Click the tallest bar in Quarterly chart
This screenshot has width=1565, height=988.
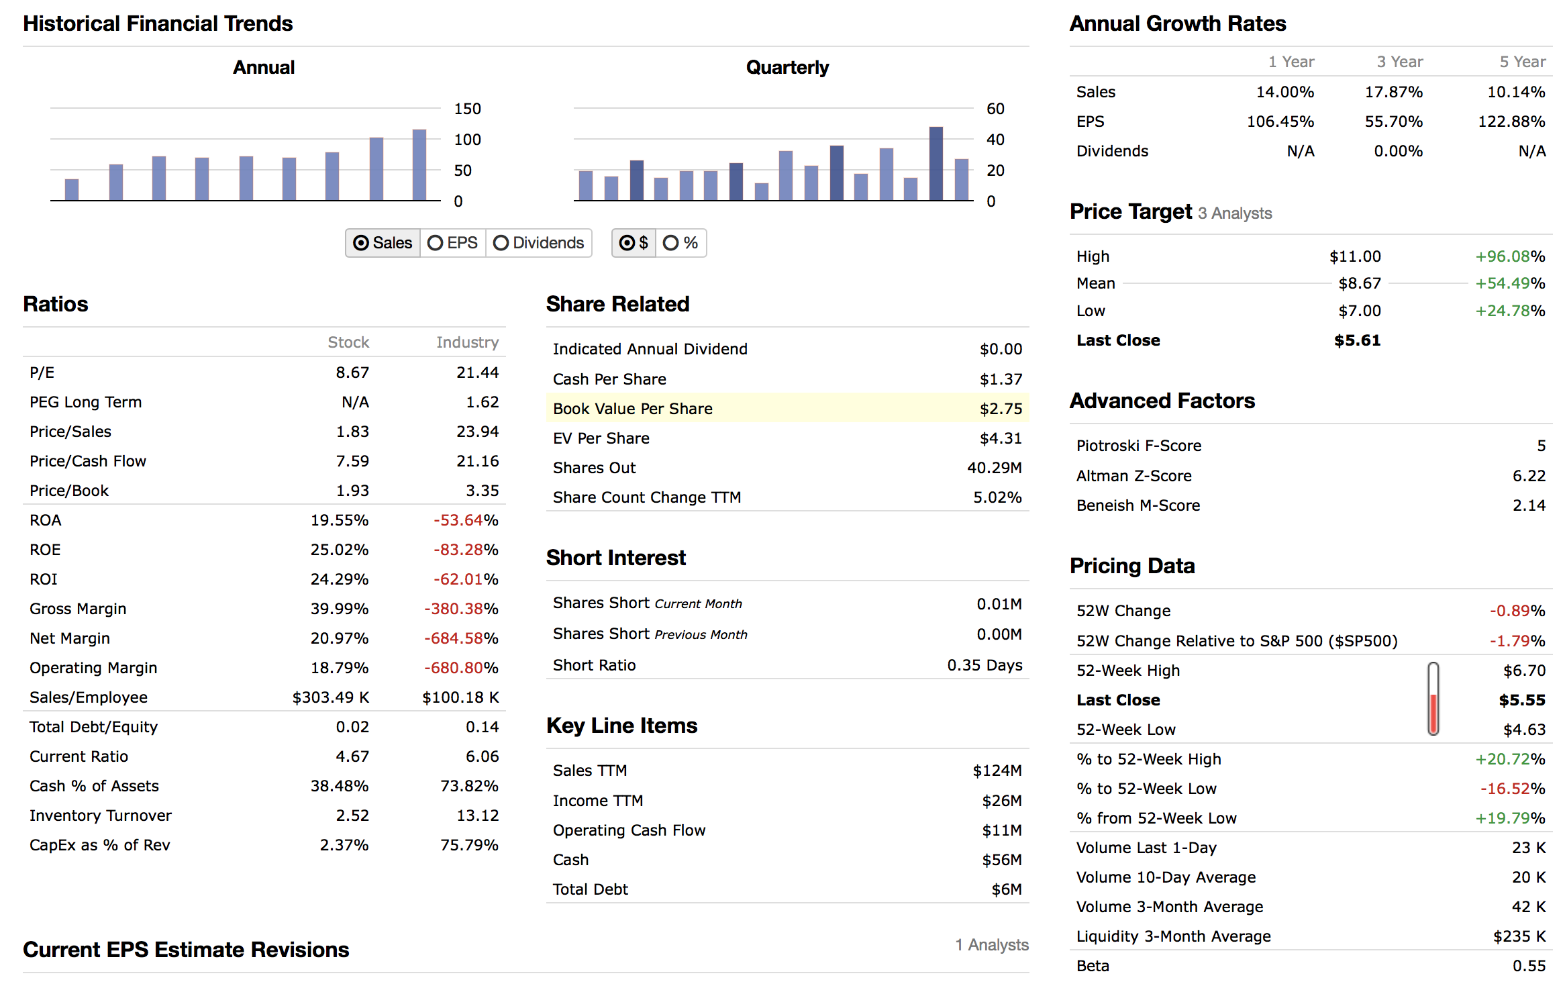[x=936, y=164]
